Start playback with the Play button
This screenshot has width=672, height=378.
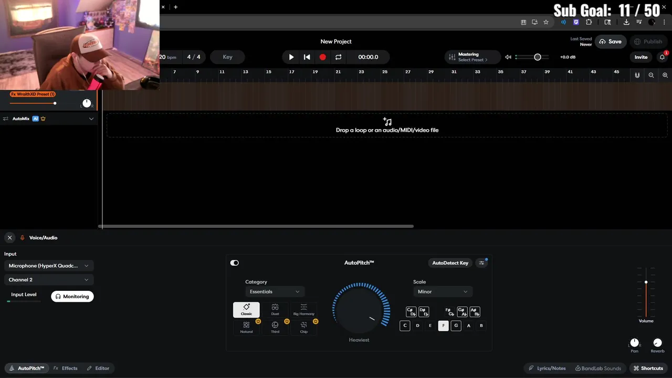[x=291, y=57]
